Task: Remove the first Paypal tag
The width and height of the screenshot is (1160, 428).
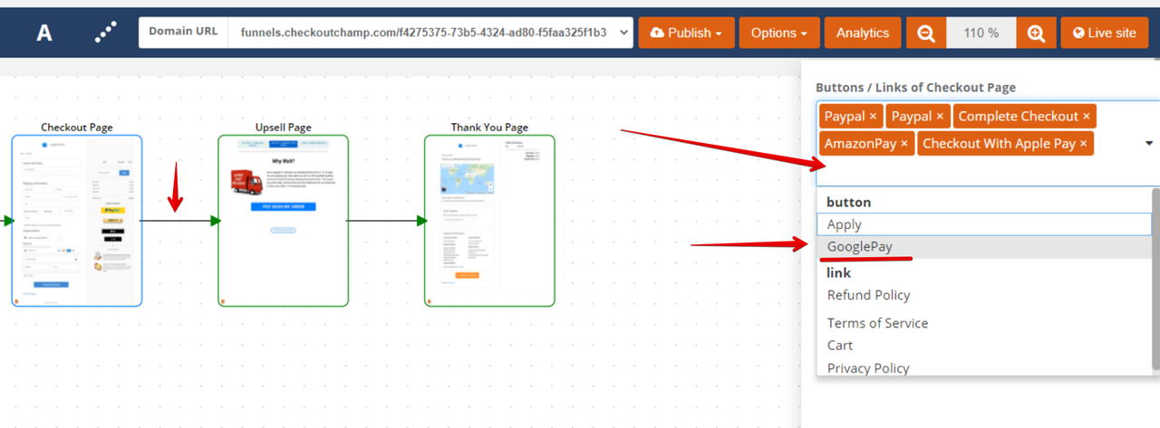Action: click(x=873, y=117)
